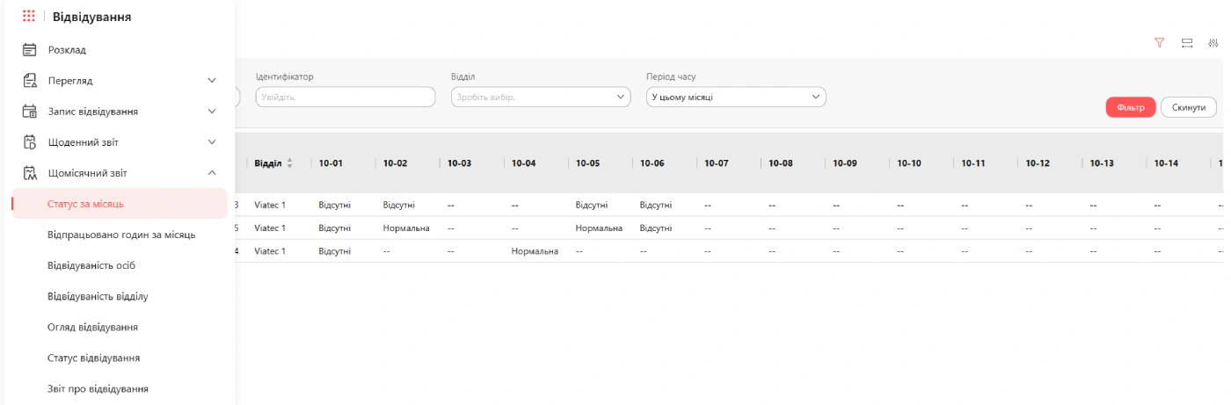The width and height of the screenshot is (1231, 405).
Task: Expand the Запис відвідування chevron
Action: coord(212,112)
